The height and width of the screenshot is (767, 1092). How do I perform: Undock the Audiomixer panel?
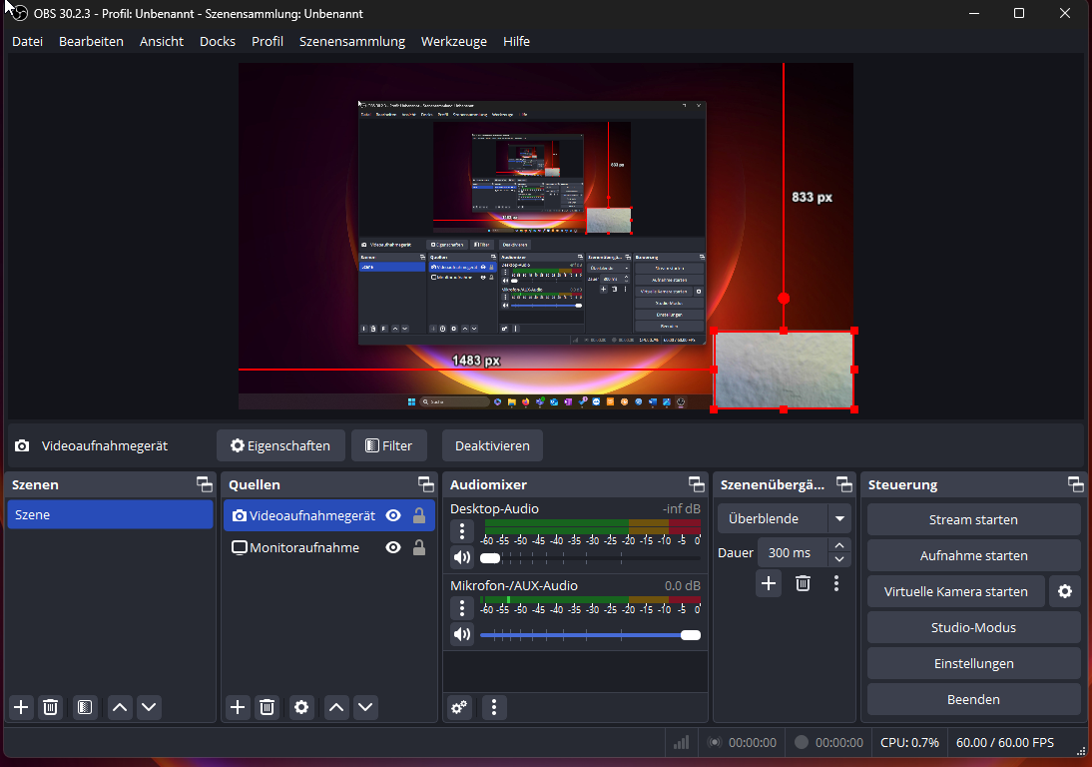tap(696, 484)
